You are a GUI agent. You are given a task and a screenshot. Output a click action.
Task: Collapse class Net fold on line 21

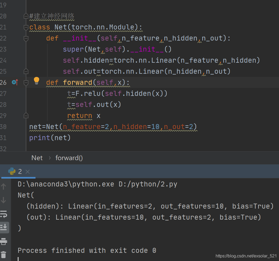click(26, 27)
